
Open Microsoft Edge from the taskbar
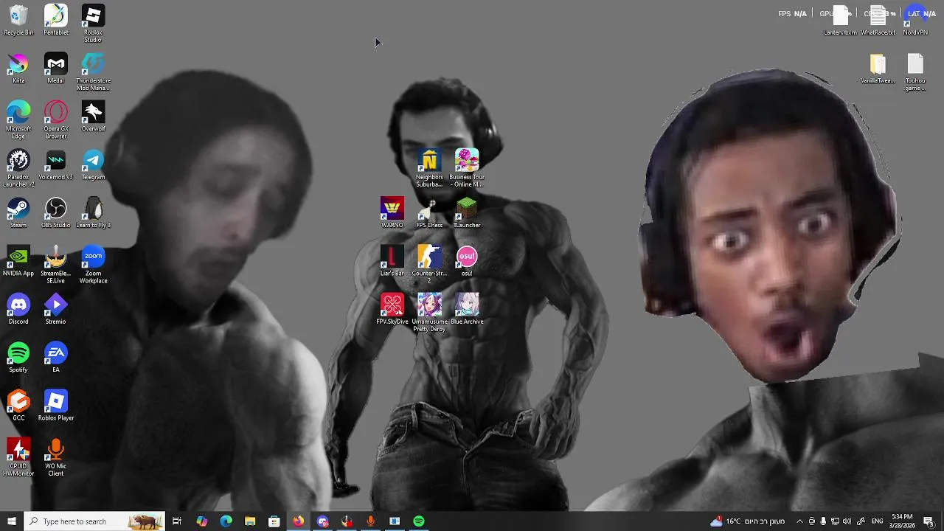(226, 521)
